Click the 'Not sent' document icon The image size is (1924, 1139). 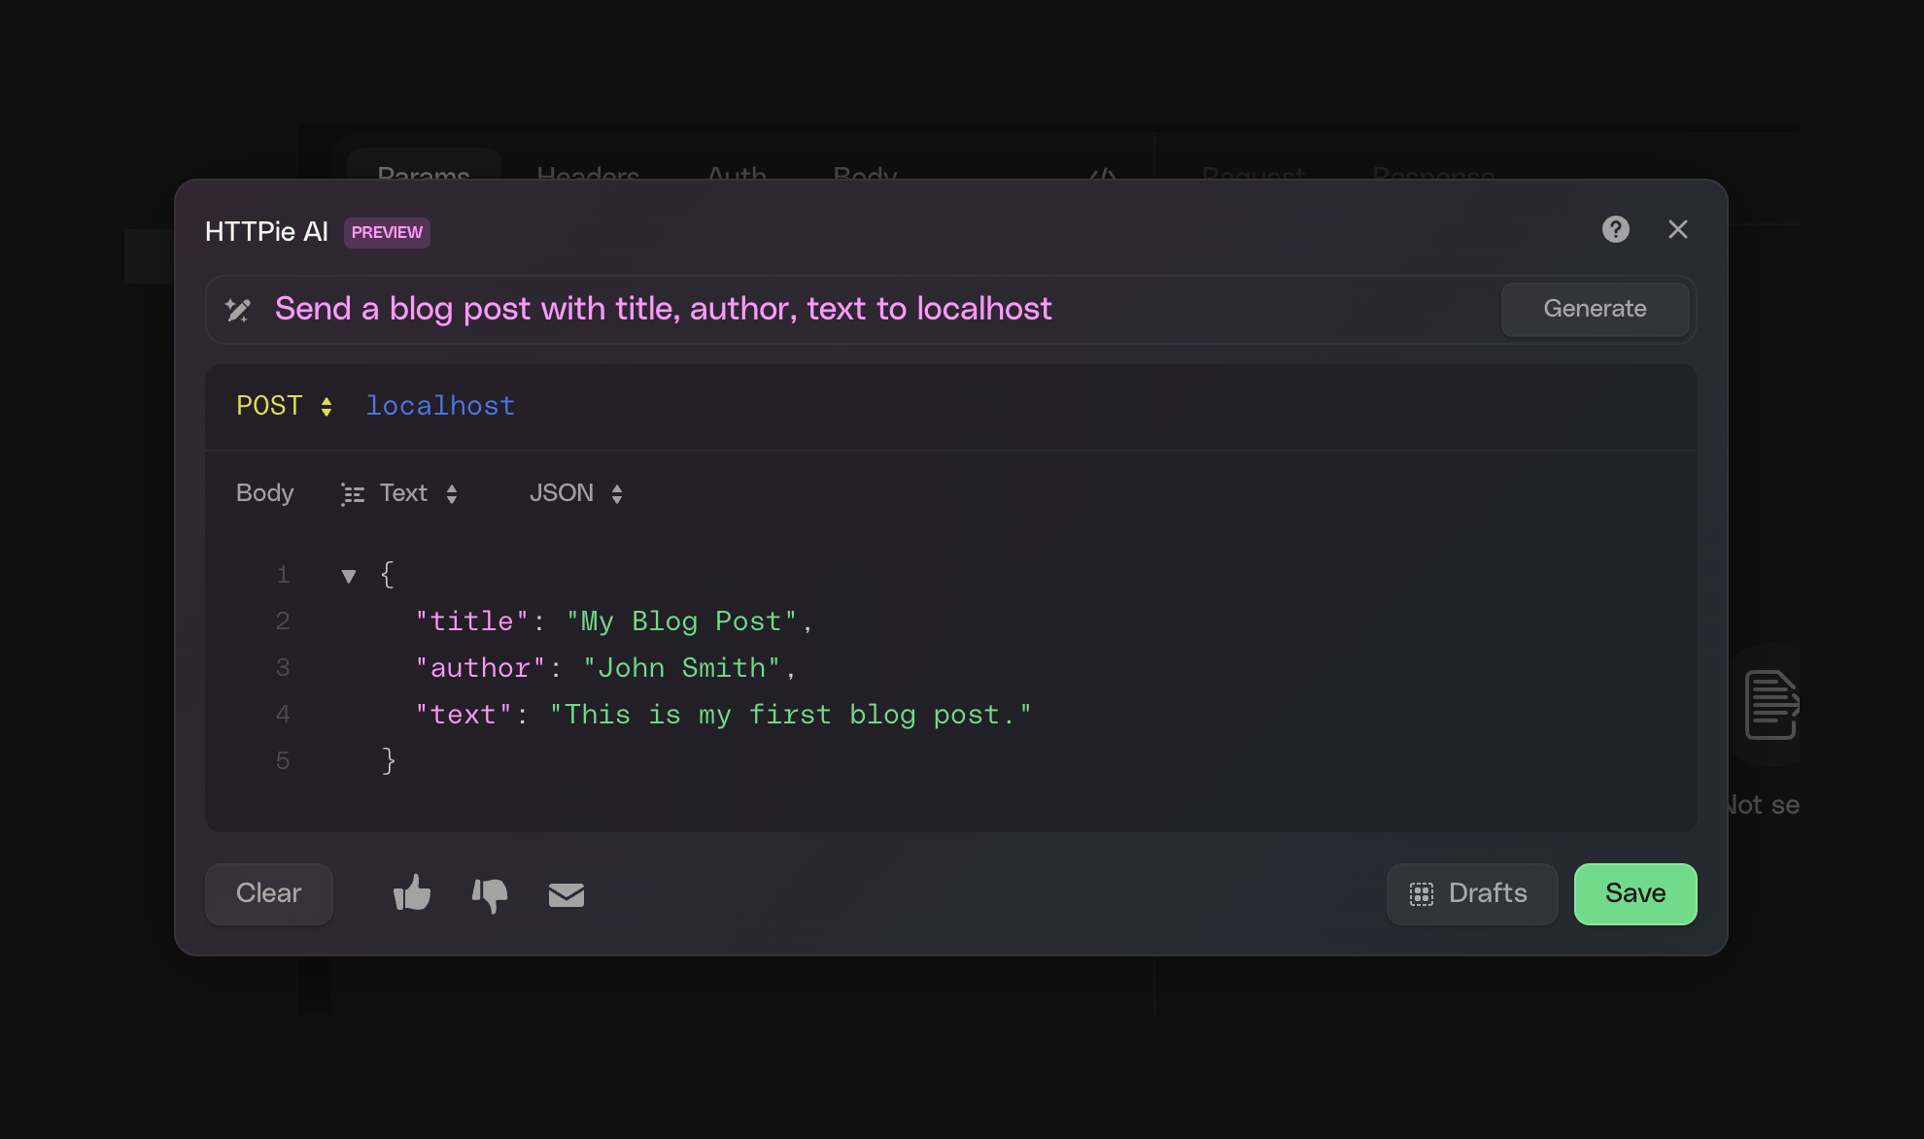click(x=1770, y=705)
